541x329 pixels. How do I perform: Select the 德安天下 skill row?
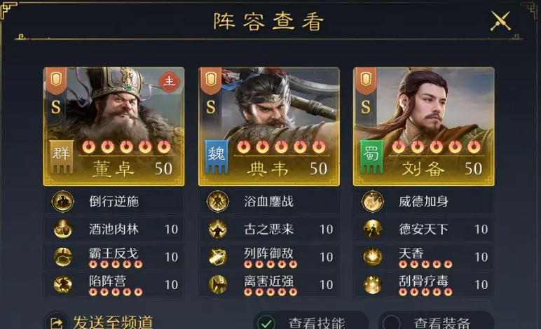[424, 229]
